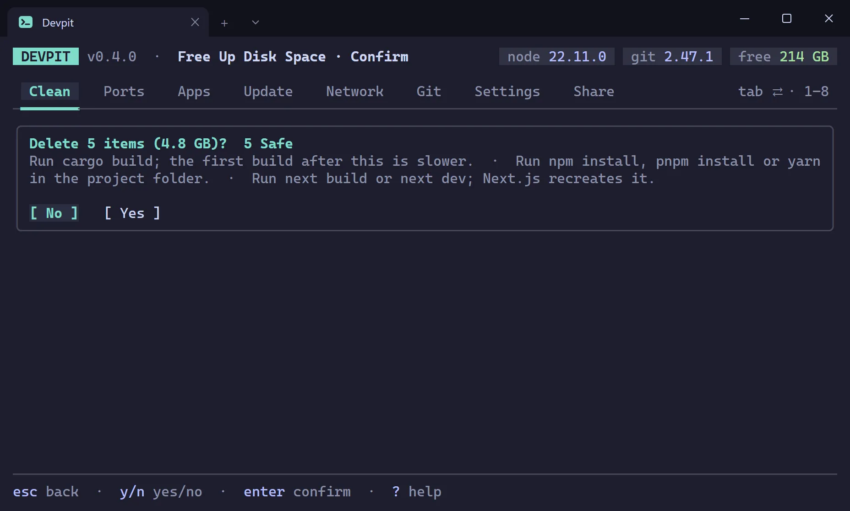Open a new terminal tab with plus
The height and width of the screenshot is (511, 850).
click(x=224, y=23)
